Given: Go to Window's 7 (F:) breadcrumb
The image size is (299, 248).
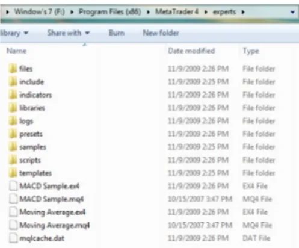Looking at the screenshot, I should coord(40,12).
